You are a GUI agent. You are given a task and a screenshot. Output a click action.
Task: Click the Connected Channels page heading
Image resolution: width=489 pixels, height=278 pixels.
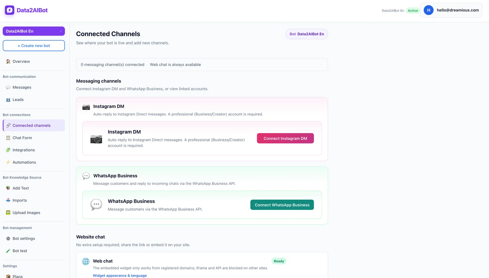[x=108, y=34]
